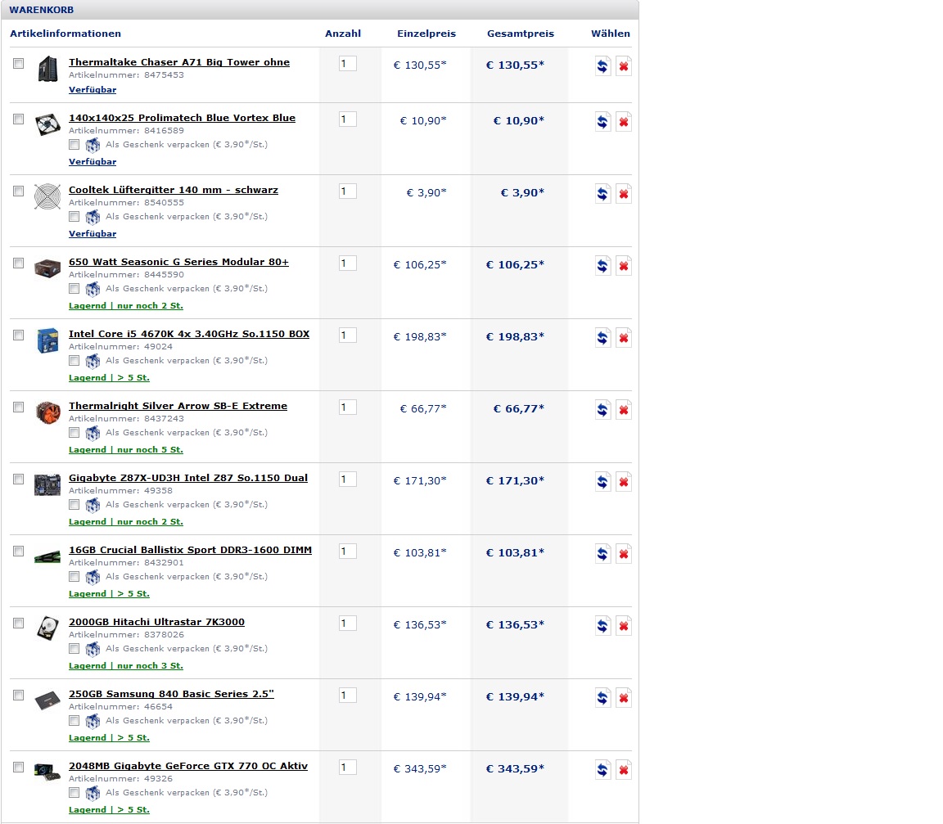Remove Intel Core i5 4670K with red X
The height and width of the screenshot is (824, 943).
coord(624,339)
